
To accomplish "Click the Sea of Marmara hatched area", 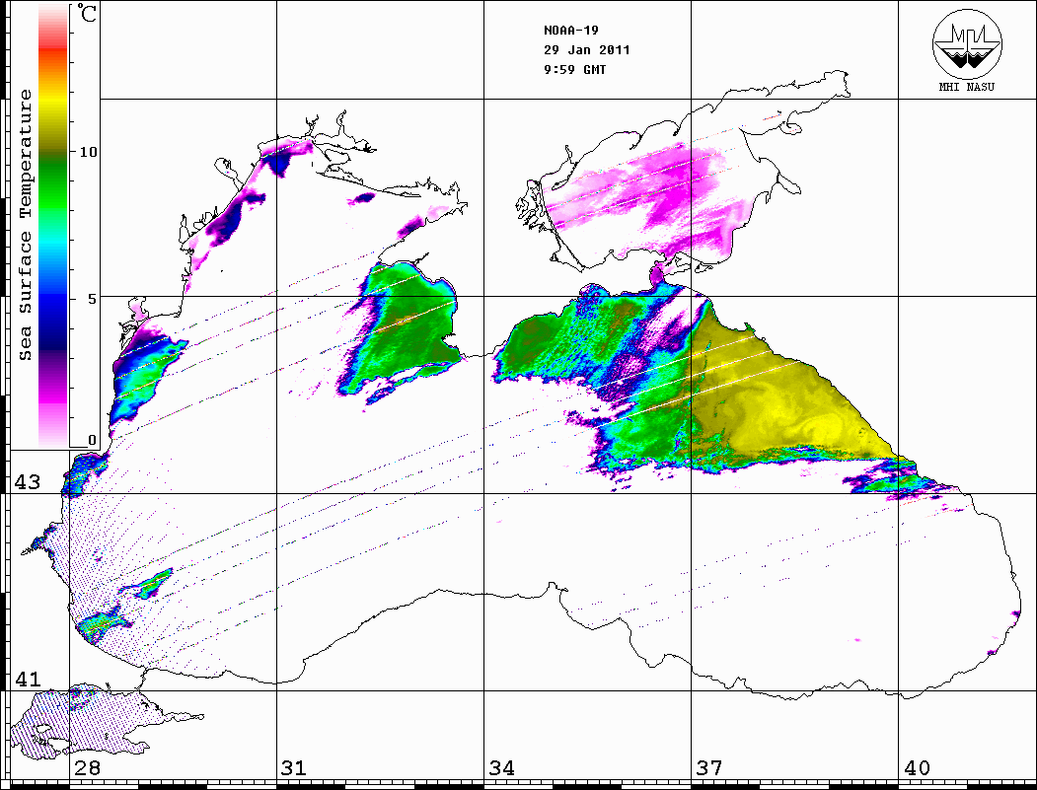I will pyautogui.click(x=86, y=722).
